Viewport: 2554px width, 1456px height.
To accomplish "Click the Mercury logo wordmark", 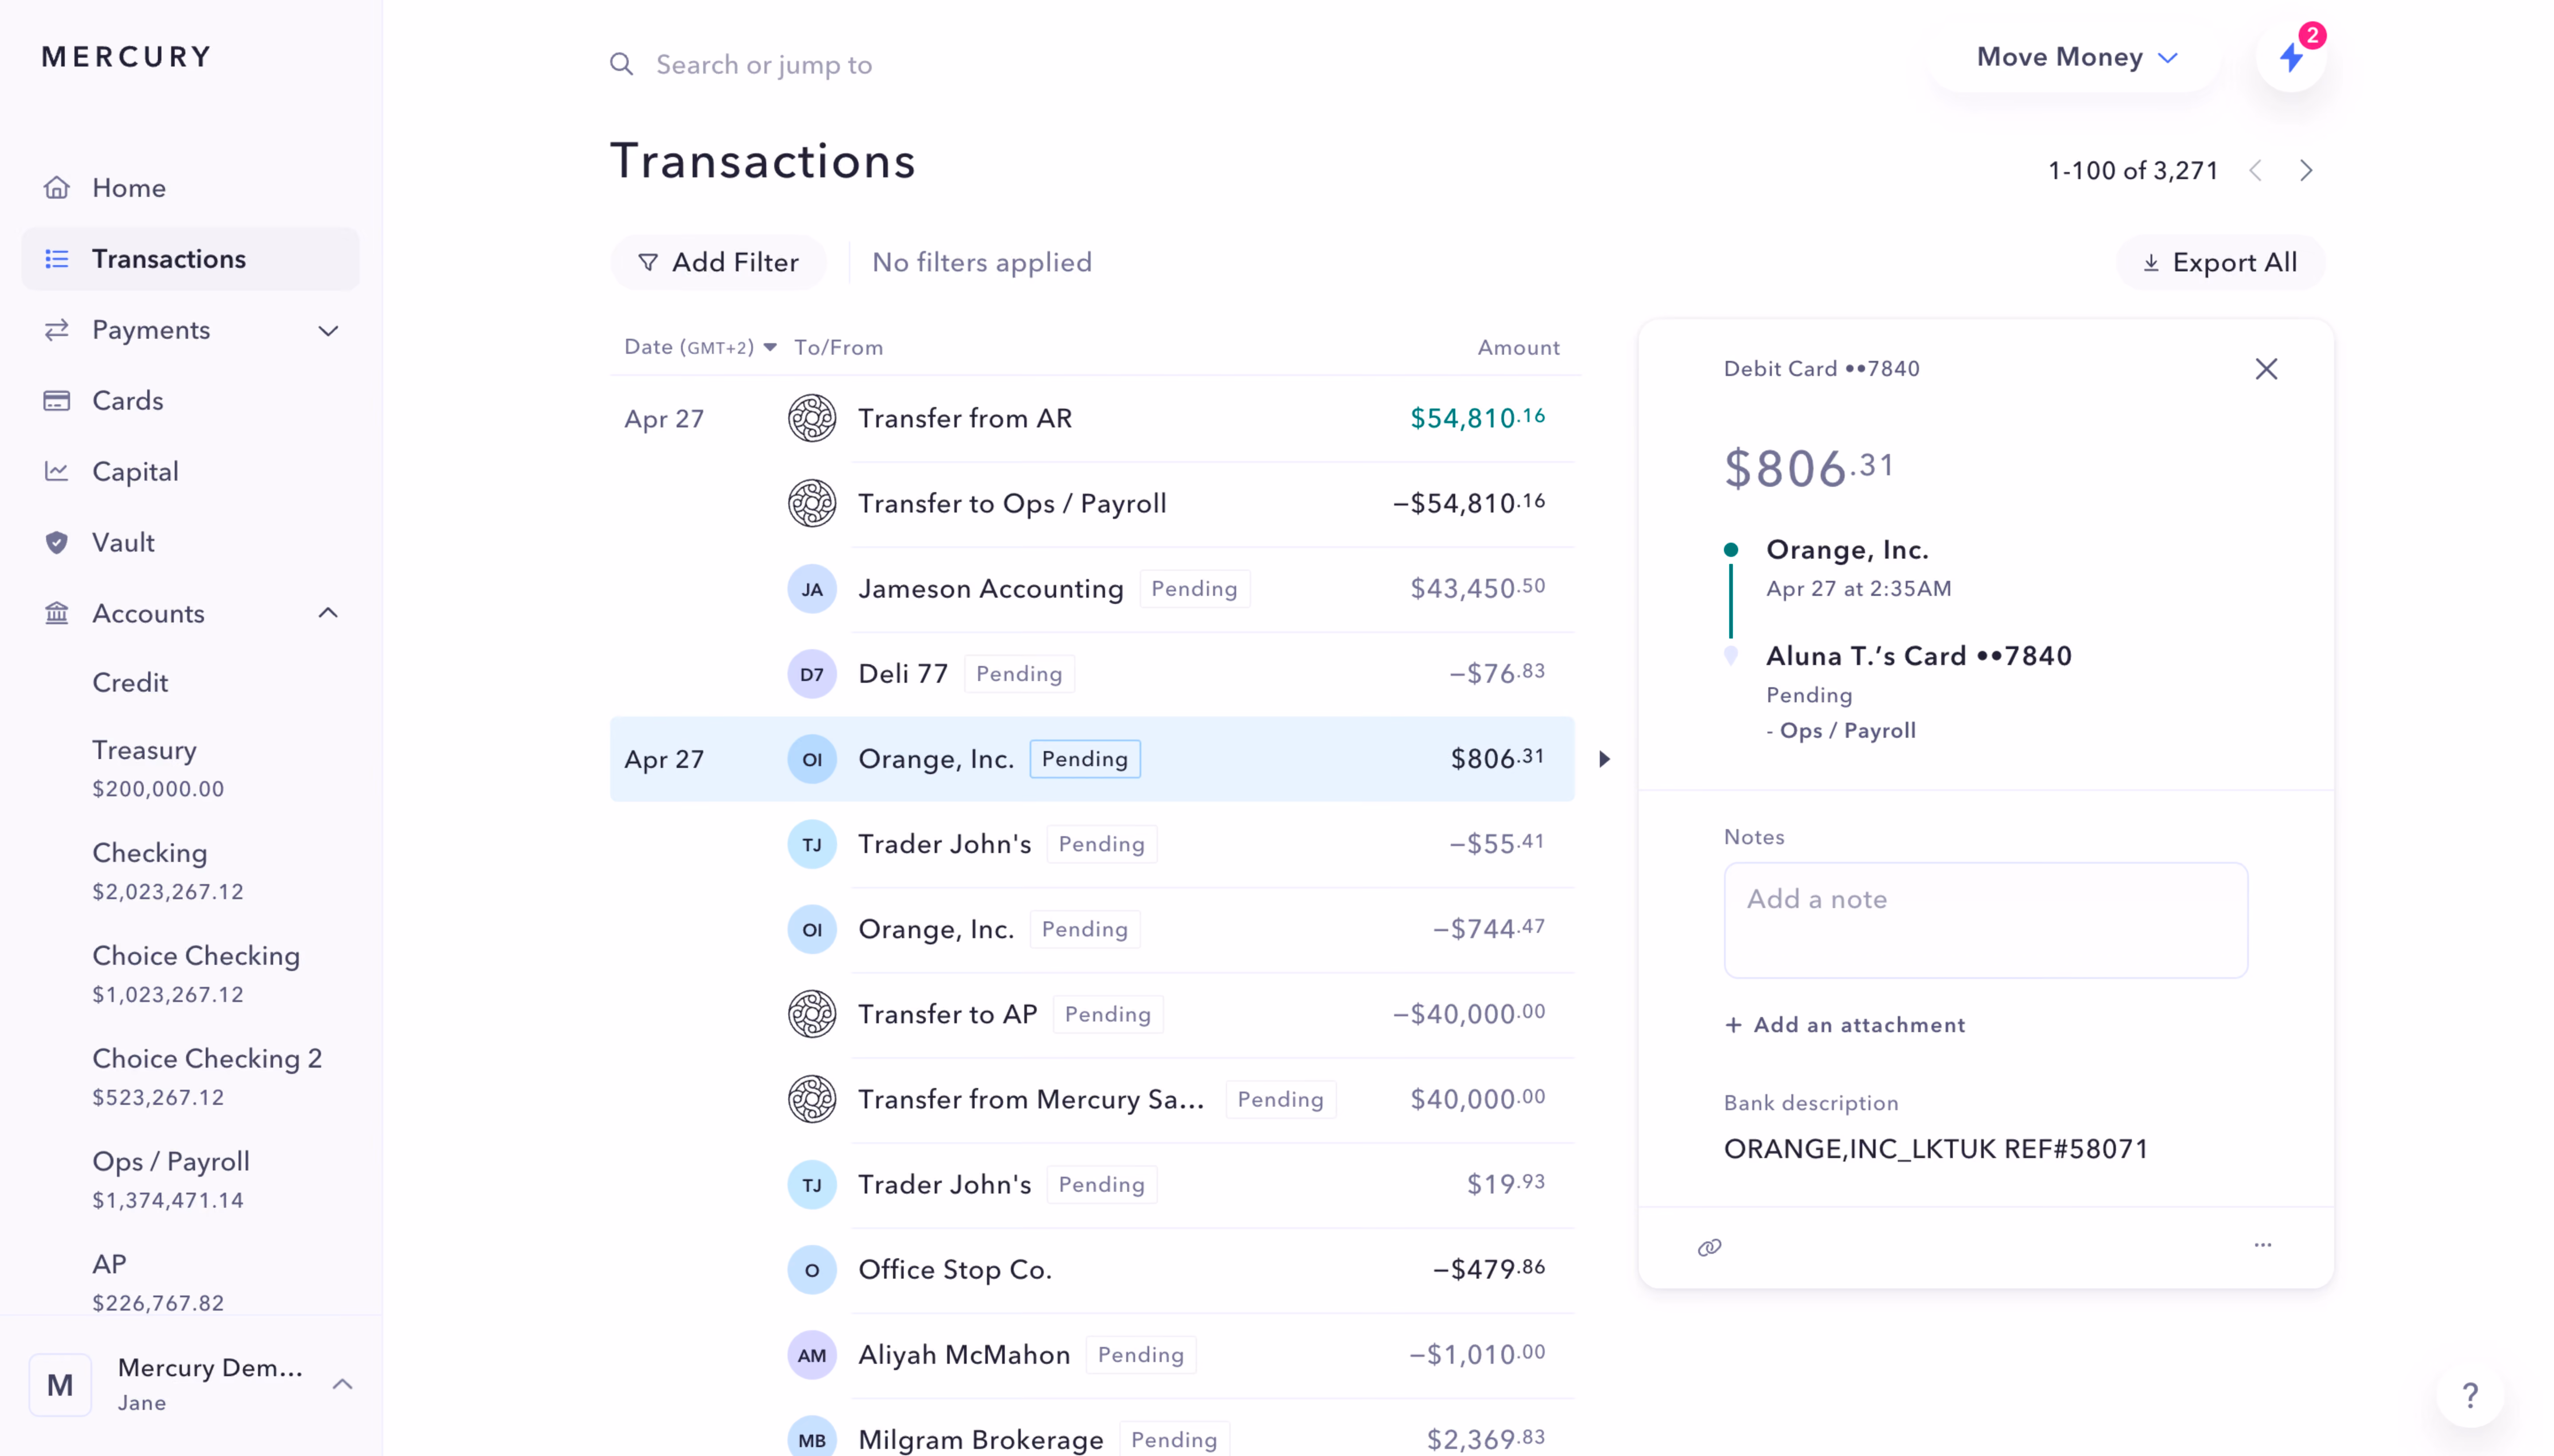I will tap(127, 57).
